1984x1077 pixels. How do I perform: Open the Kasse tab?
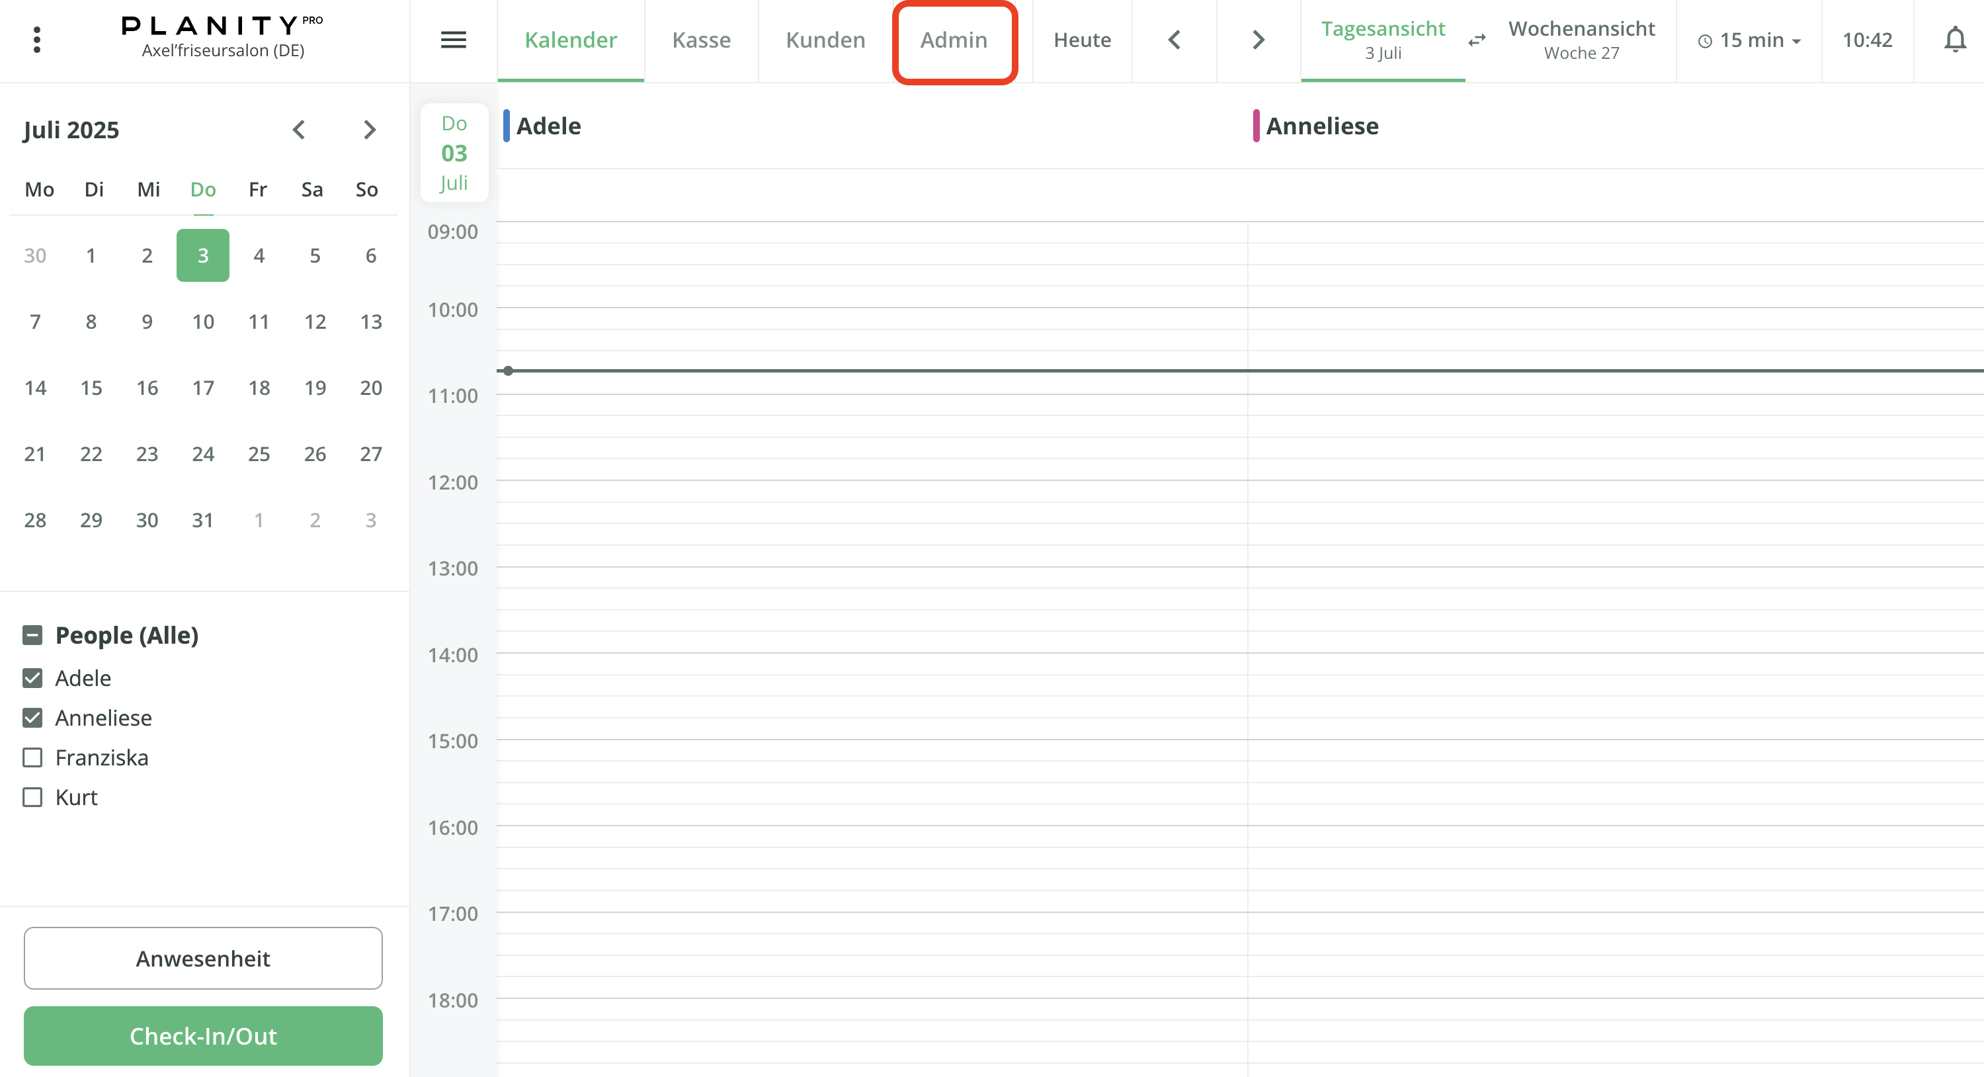pos(701,40)
